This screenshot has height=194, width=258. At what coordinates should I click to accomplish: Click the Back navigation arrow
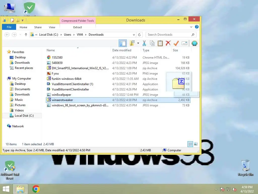coord(7,34)
